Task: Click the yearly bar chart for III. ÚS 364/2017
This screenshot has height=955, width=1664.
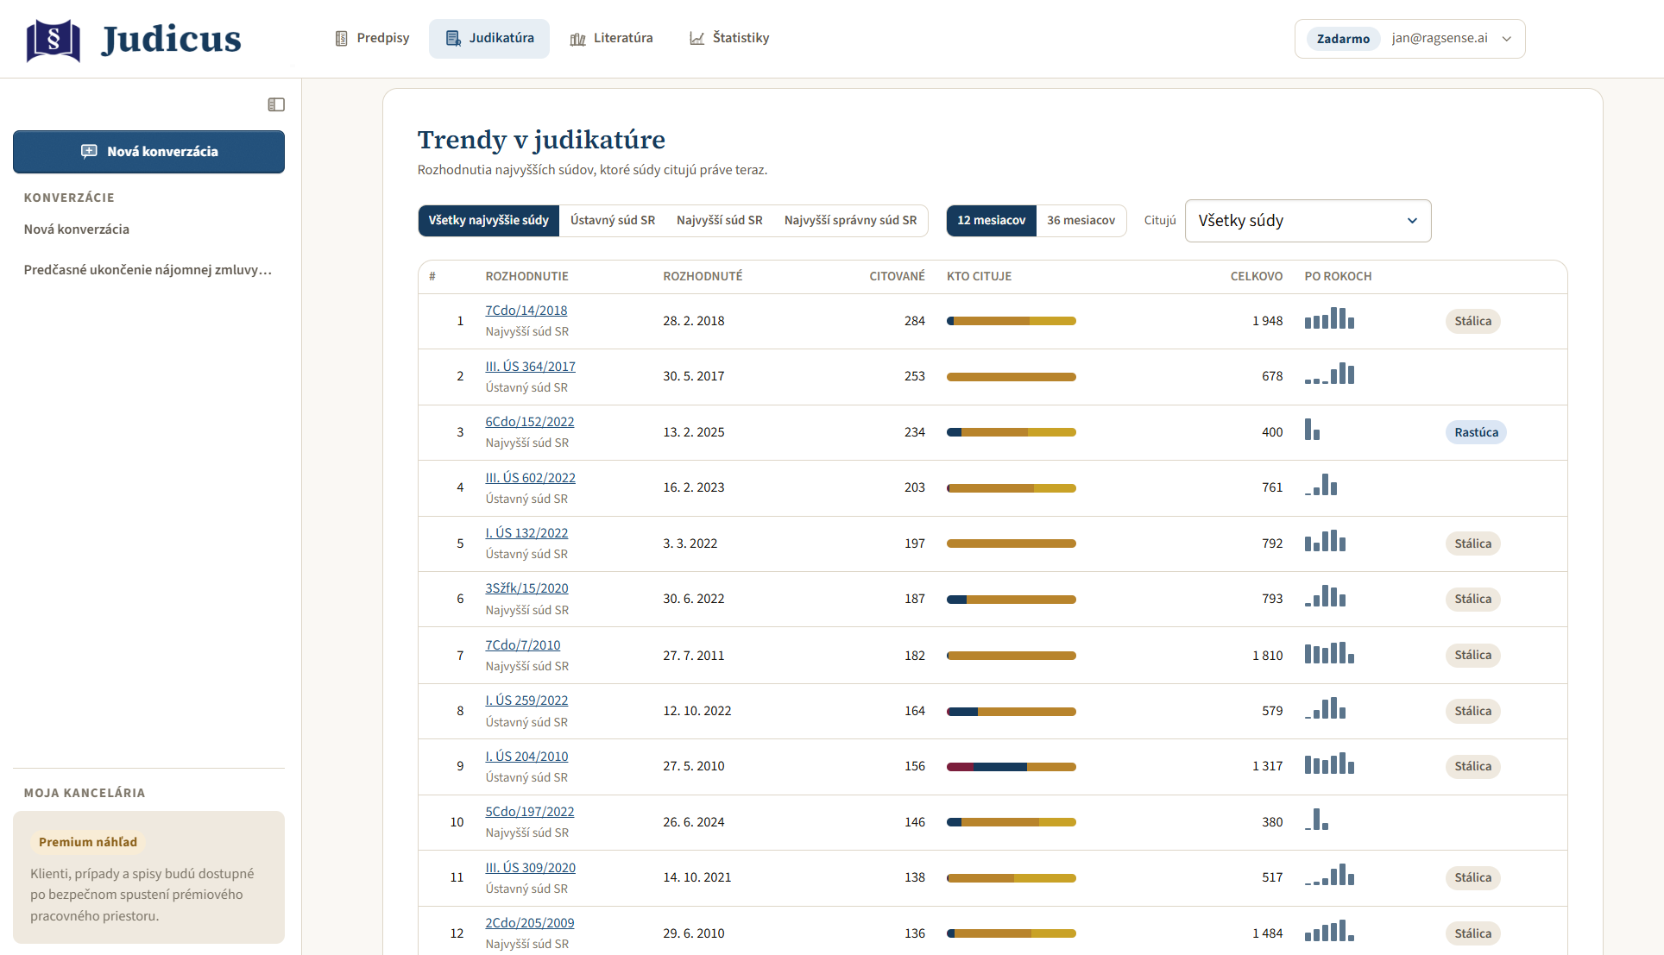Action: point(1329,374)
